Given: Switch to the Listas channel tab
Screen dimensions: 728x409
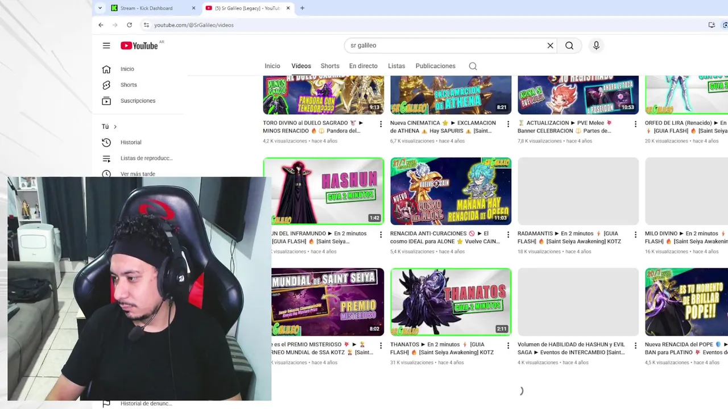Looking at the screenshot, I should (x=396, y=66).
